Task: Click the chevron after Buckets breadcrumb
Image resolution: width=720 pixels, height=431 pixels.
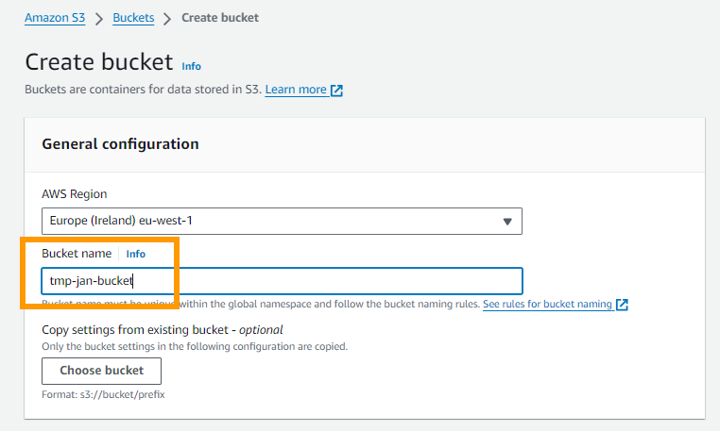Action: (167, 18)
